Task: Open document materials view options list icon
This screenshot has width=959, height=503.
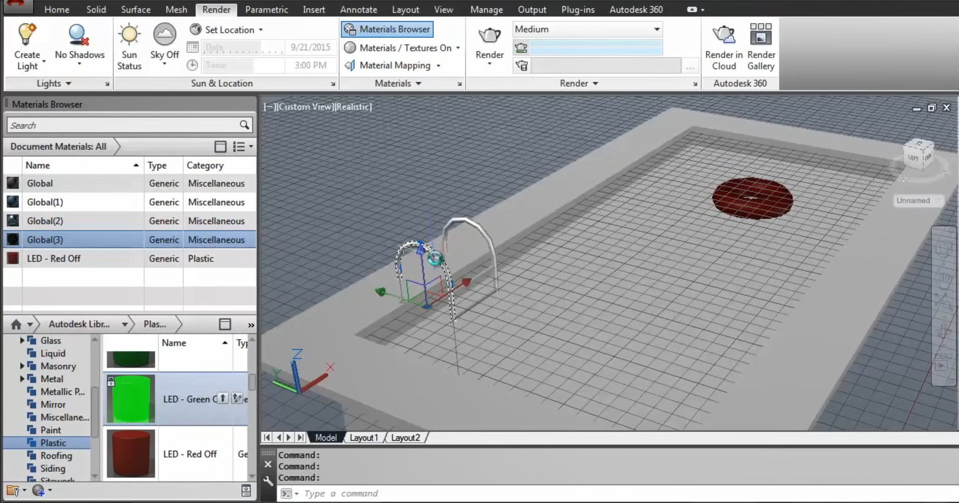Action: click(x=242, y=146)
